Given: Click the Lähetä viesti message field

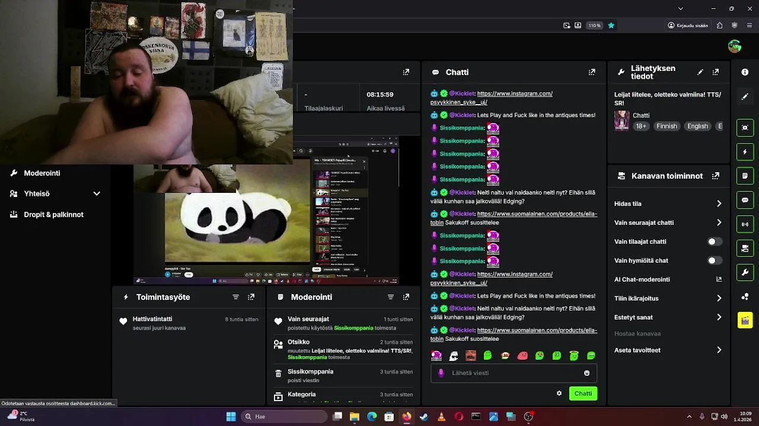Looking at the screenshot, I should [514, 373].
